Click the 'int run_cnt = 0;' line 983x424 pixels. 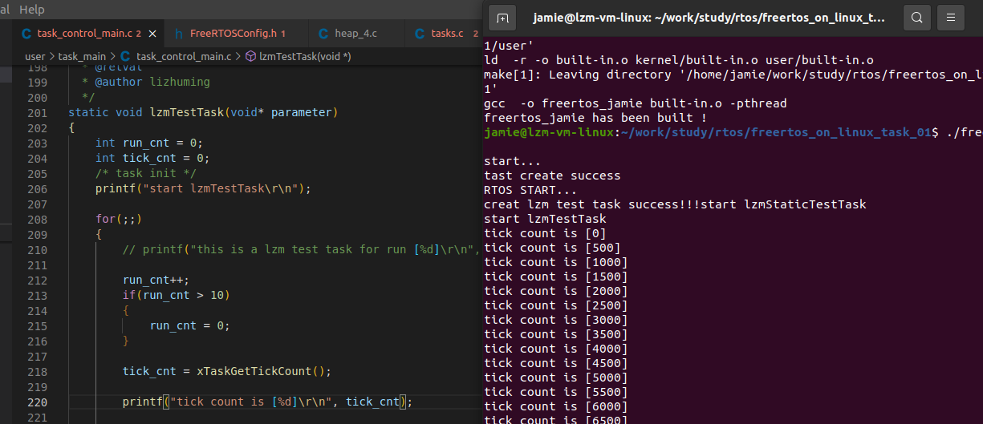tap(149, 143)
